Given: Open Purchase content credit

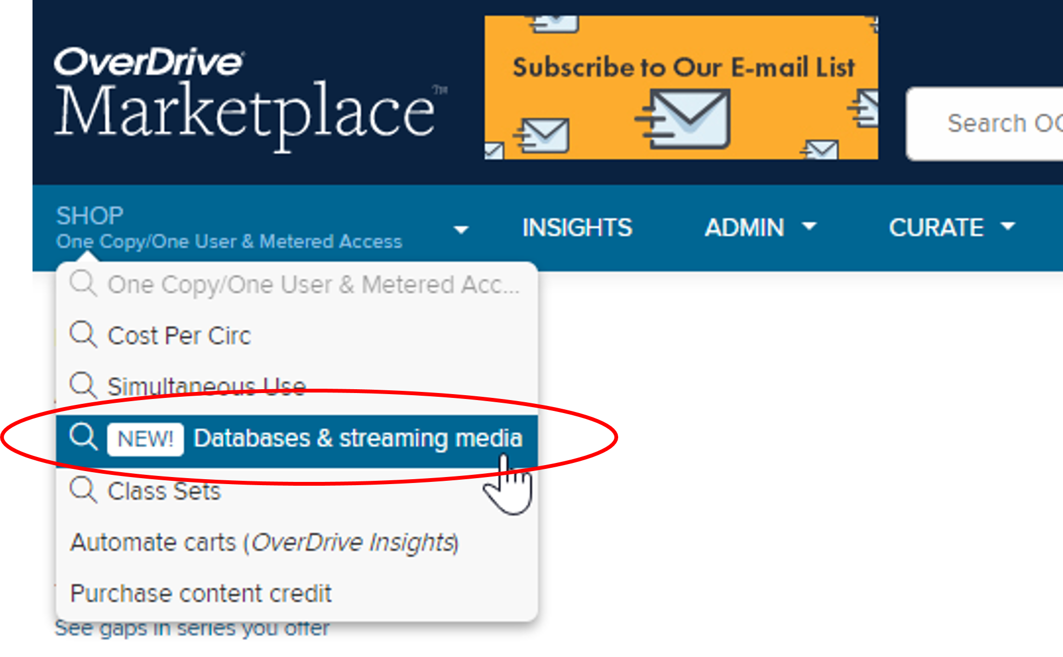Looking at the screenshot, I should [200, 594].
